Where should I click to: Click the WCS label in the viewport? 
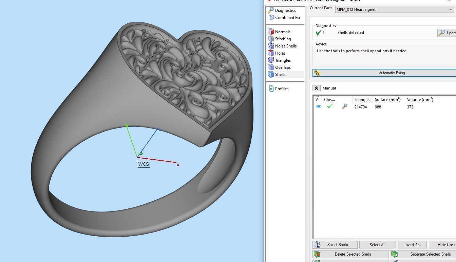(144, 164)
